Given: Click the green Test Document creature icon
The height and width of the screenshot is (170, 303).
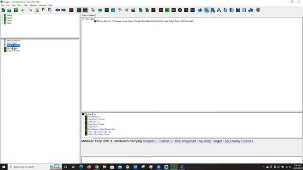Looking at the screenshot, I should 258,10.
